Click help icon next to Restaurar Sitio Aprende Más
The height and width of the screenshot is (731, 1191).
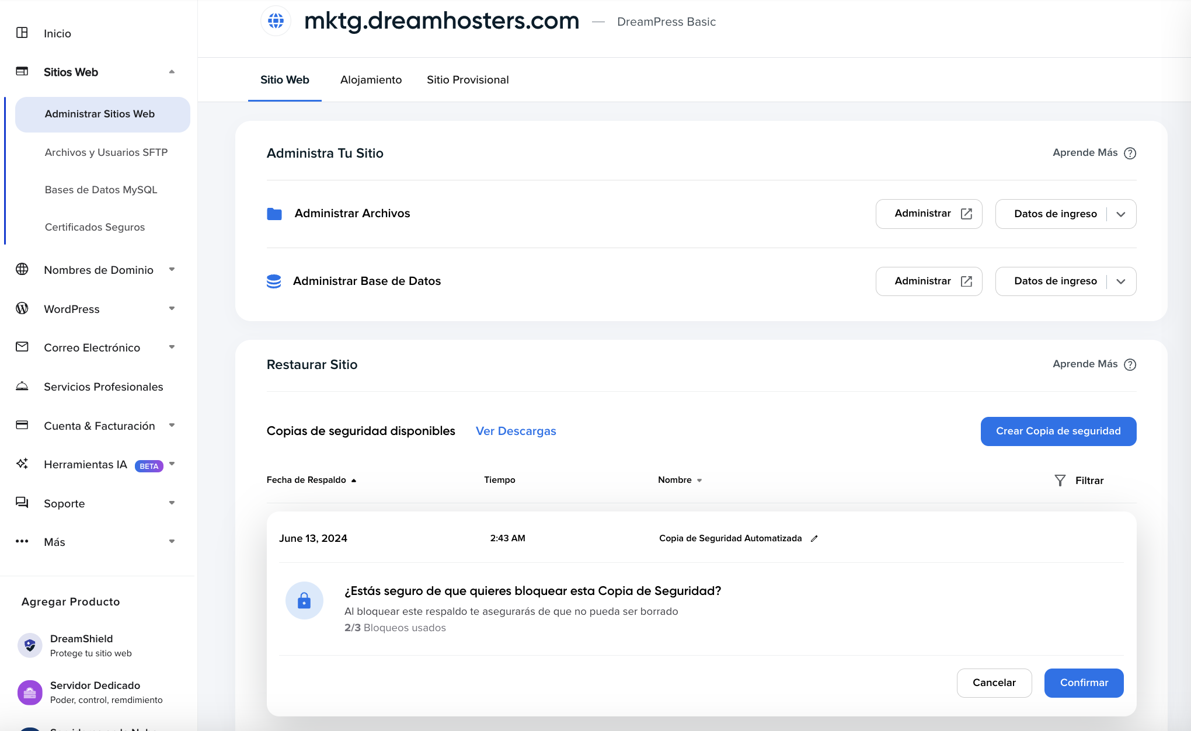tap(1130, 365)
